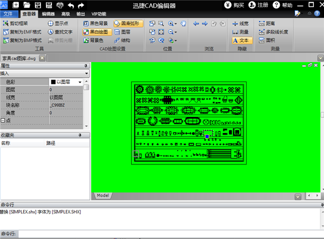The image size is (324, 239).
Task: Click the black 色彩 swatch
Action: pos(53,82)
